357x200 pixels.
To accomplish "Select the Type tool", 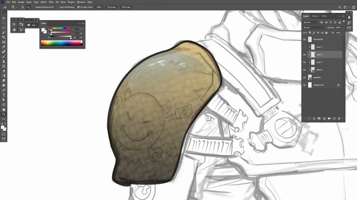I will point(4,95).
